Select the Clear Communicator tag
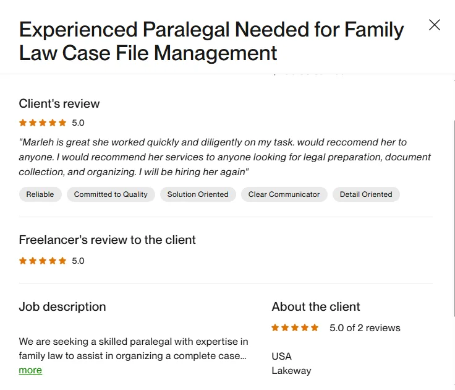This screenshot has width=455, height=390. tap(284, 194)
